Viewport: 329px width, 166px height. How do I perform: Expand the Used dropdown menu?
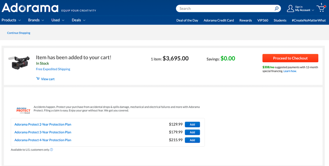[58, 20]
